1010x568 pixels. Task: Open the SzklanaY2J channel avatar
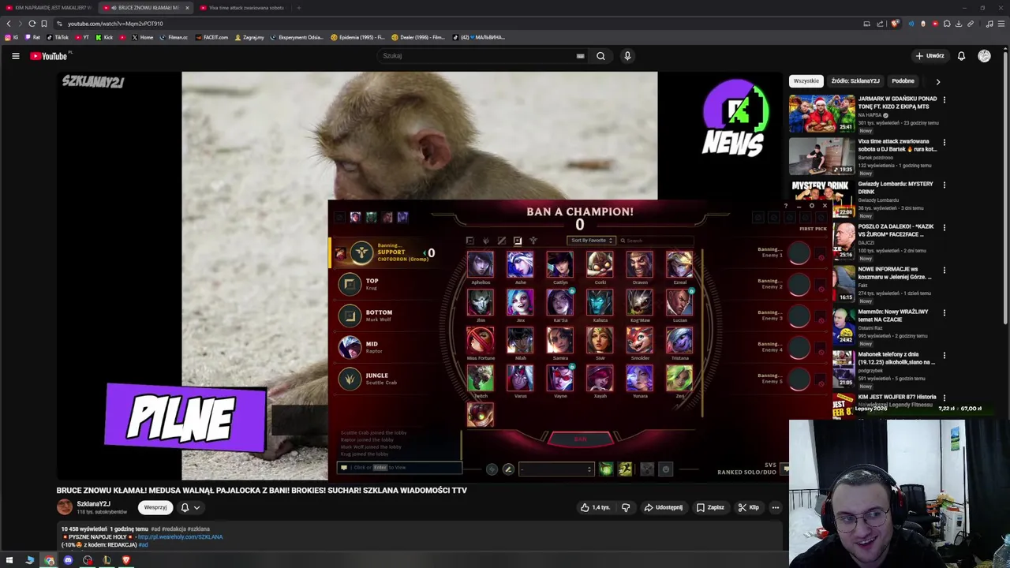tap(65, 506)
